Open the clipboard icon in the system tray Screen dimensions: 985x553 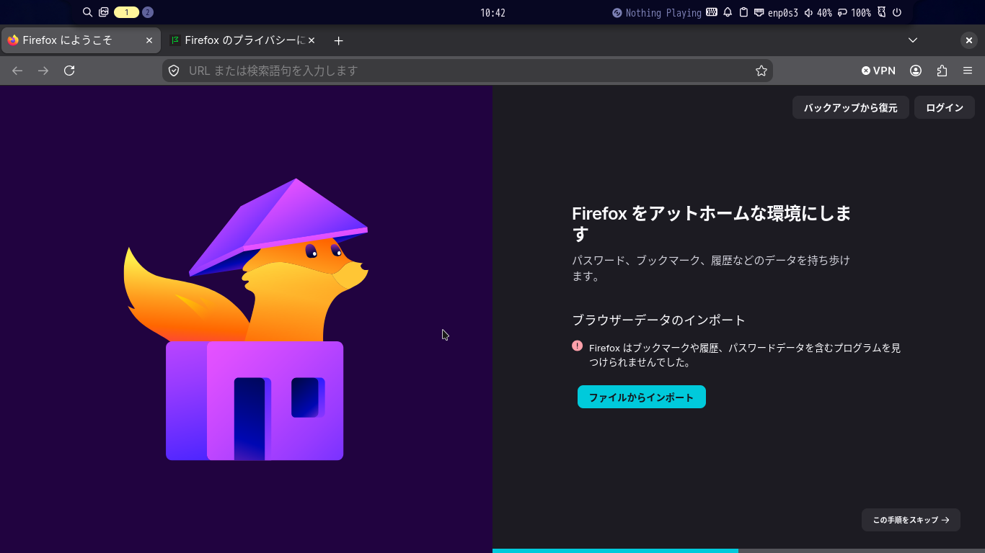coord(743,12)
